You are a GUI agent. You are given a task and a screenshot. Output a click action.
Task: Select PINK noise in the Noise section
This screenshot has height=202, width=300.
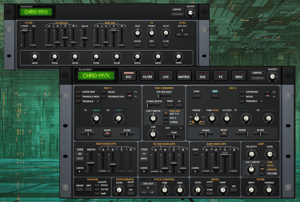[210, 193]
